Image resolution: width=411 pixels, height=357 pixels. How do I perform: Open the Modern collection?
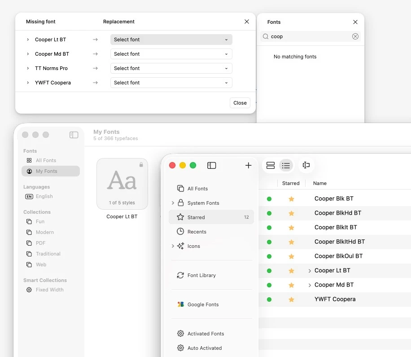[51, 233]
